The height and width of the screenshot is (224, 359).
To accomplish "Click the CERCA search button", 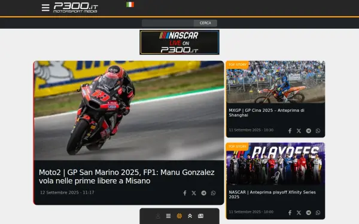I will pos(205,23).
